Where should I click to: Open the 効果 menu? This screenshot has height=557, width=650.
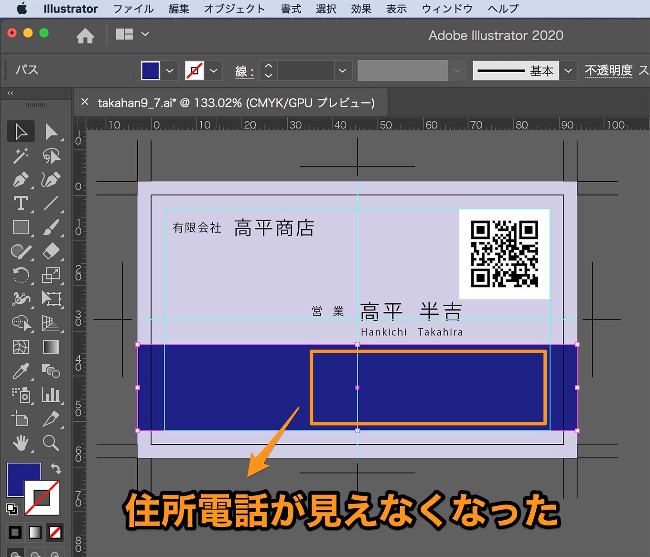361,9
